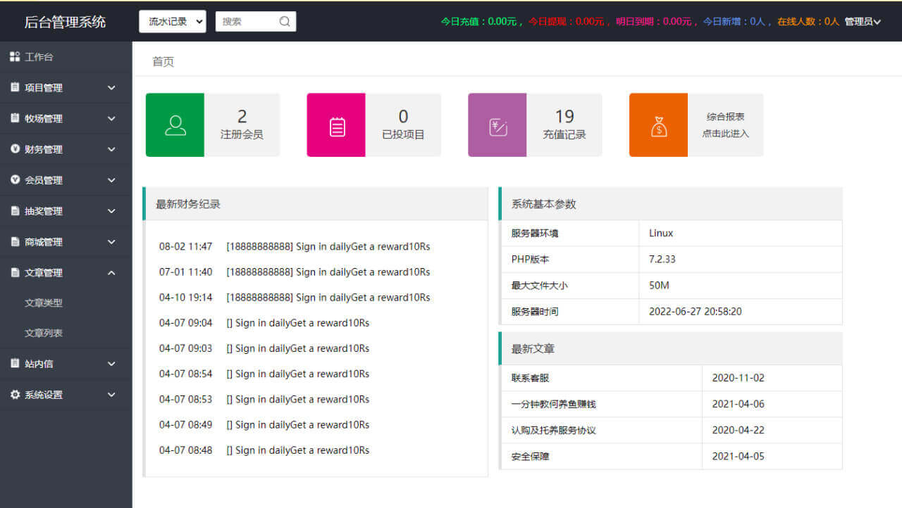Expand the 会员管理 section
The width and height of the screenshot is (902, 508).
click(12, 180)
